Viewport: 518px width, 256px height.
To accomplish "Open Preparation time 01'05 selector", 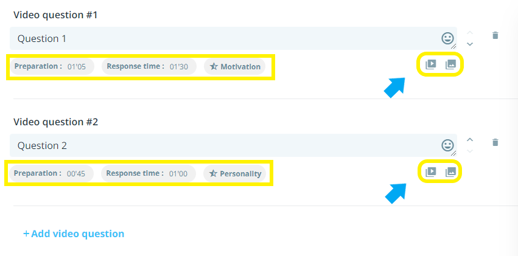I will (52, 66).
